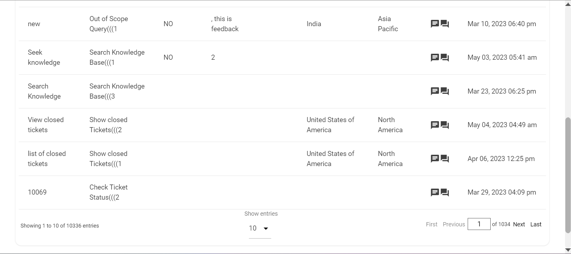
Task: Click single message icon for Mar 23, 2023 row
Action: click(x=435, y=91)
